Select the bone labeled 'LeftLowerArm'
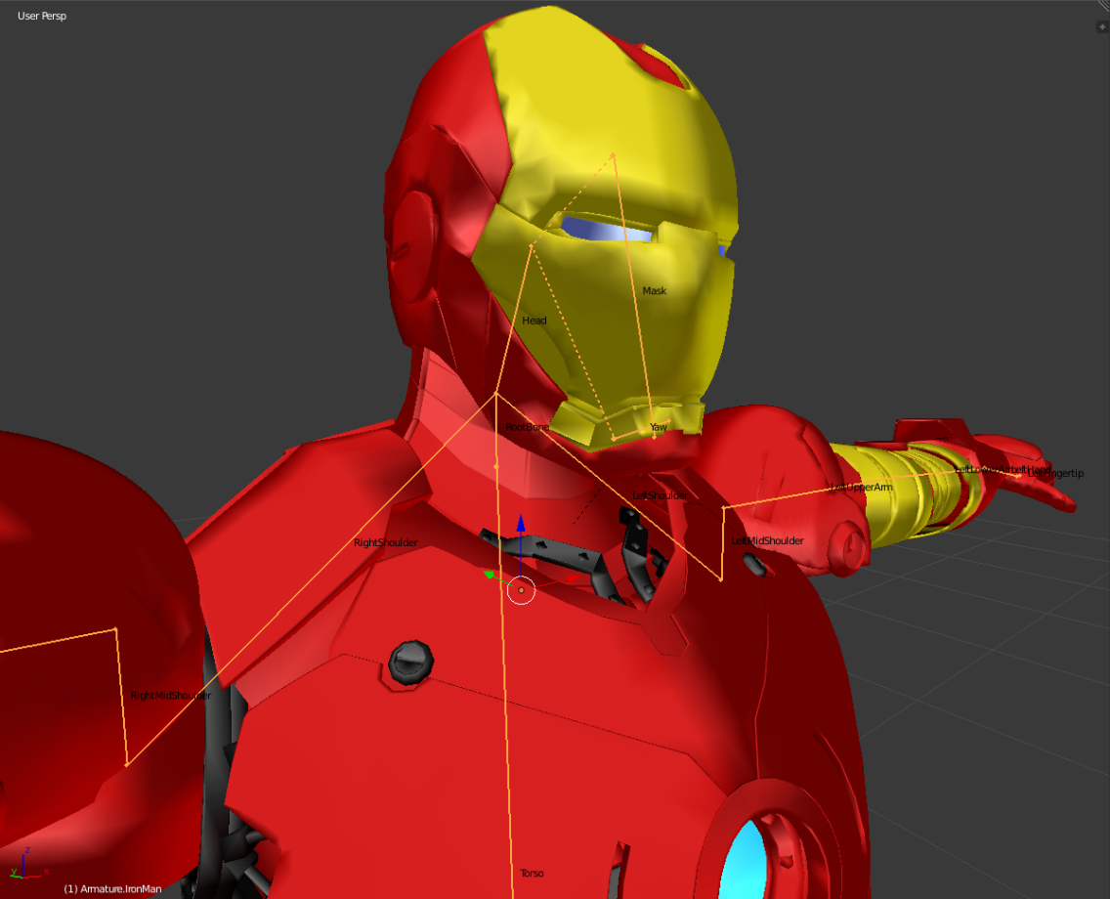The width and height of the screenshot is (1110, 899). 985,469
